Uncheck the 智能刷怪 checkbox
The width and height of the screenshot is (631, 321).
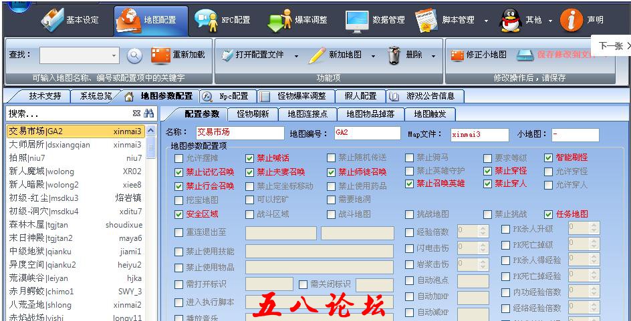click(x=548, y=158)
